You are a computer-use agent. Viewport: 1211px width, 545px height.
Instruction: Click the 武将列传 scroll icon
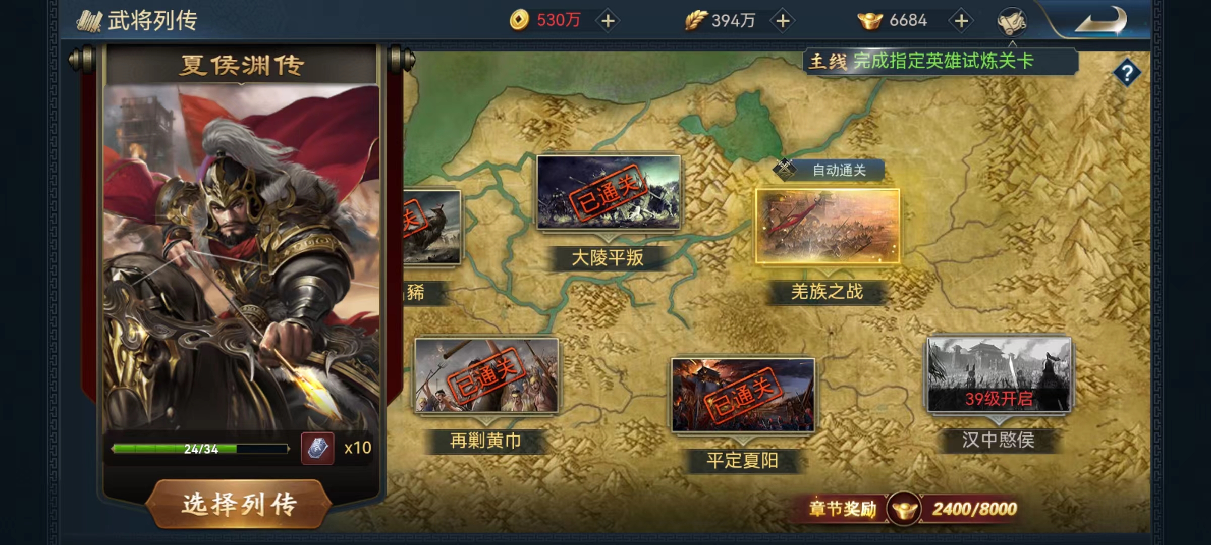pyautogui.click(x=89, y=21)
